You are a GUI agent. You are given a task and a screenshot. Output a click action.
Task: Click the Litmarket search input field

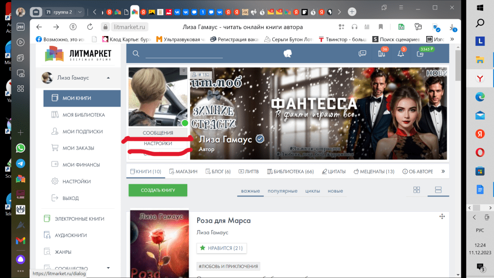[x=188, y=54]
